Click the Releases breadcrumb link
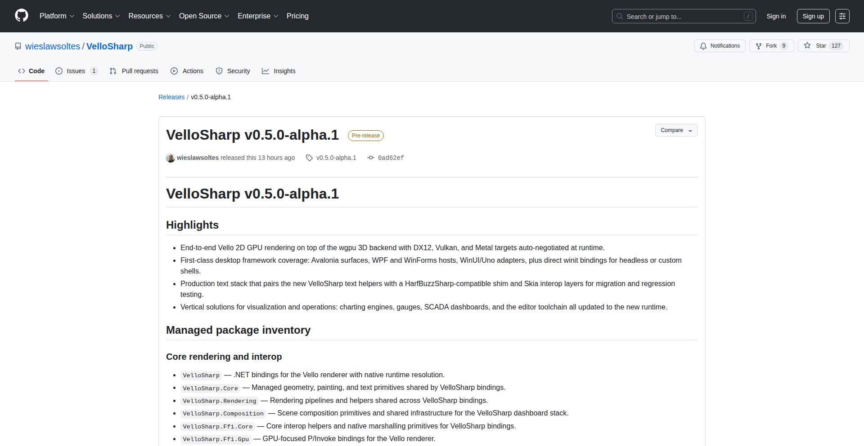Image resolution: width=864 pixels, height=446 pixels. point(171,97)
